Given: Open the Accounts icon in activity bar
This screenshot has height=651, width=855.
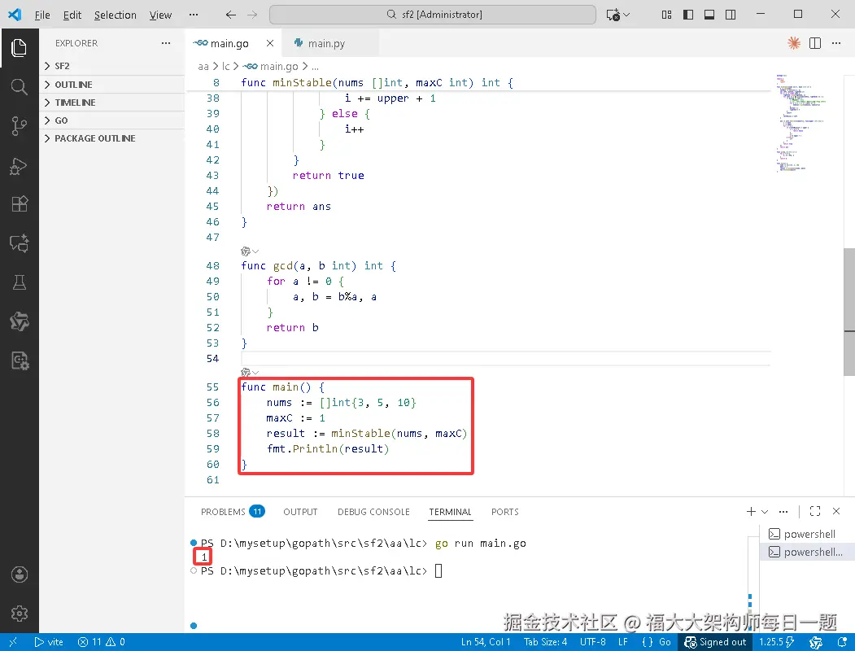Looking at the screenshot, I should pos(19,575).
